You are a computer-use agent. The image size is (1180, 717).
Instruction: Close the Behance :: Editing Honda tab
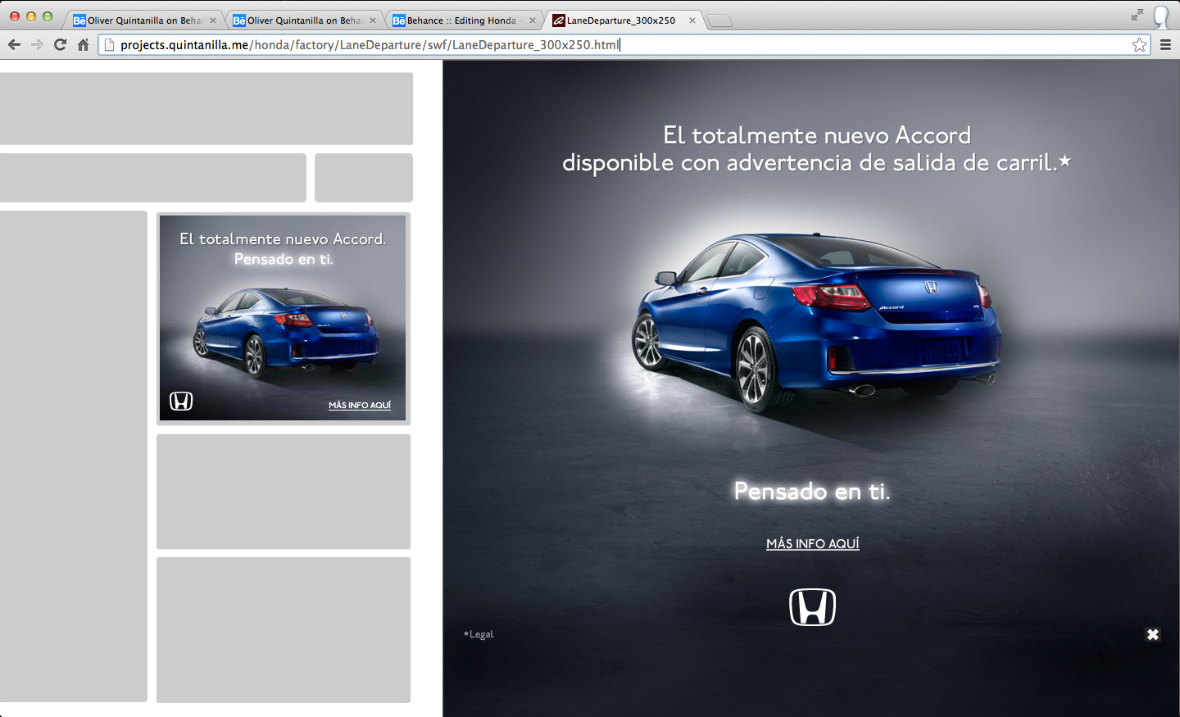click(x=533, y=20)
